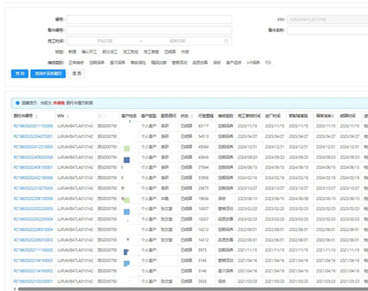The image size is (368, 291).
Task: Click the blue 查询 search button
Action: click(x=19, y=74)
